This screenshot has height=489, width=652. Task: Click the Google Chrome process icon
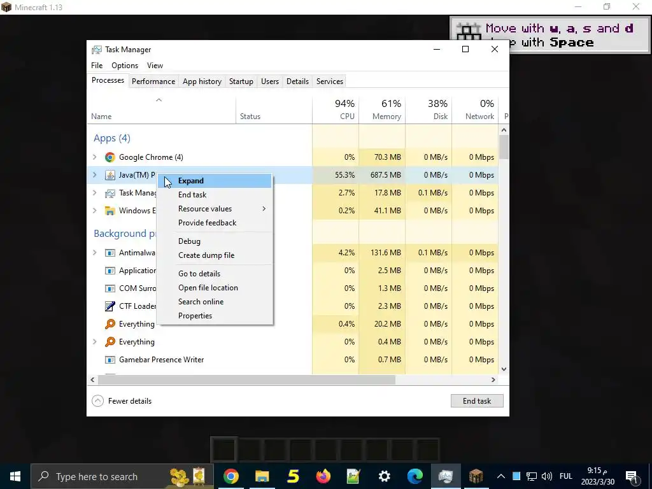tap(110, 157)
